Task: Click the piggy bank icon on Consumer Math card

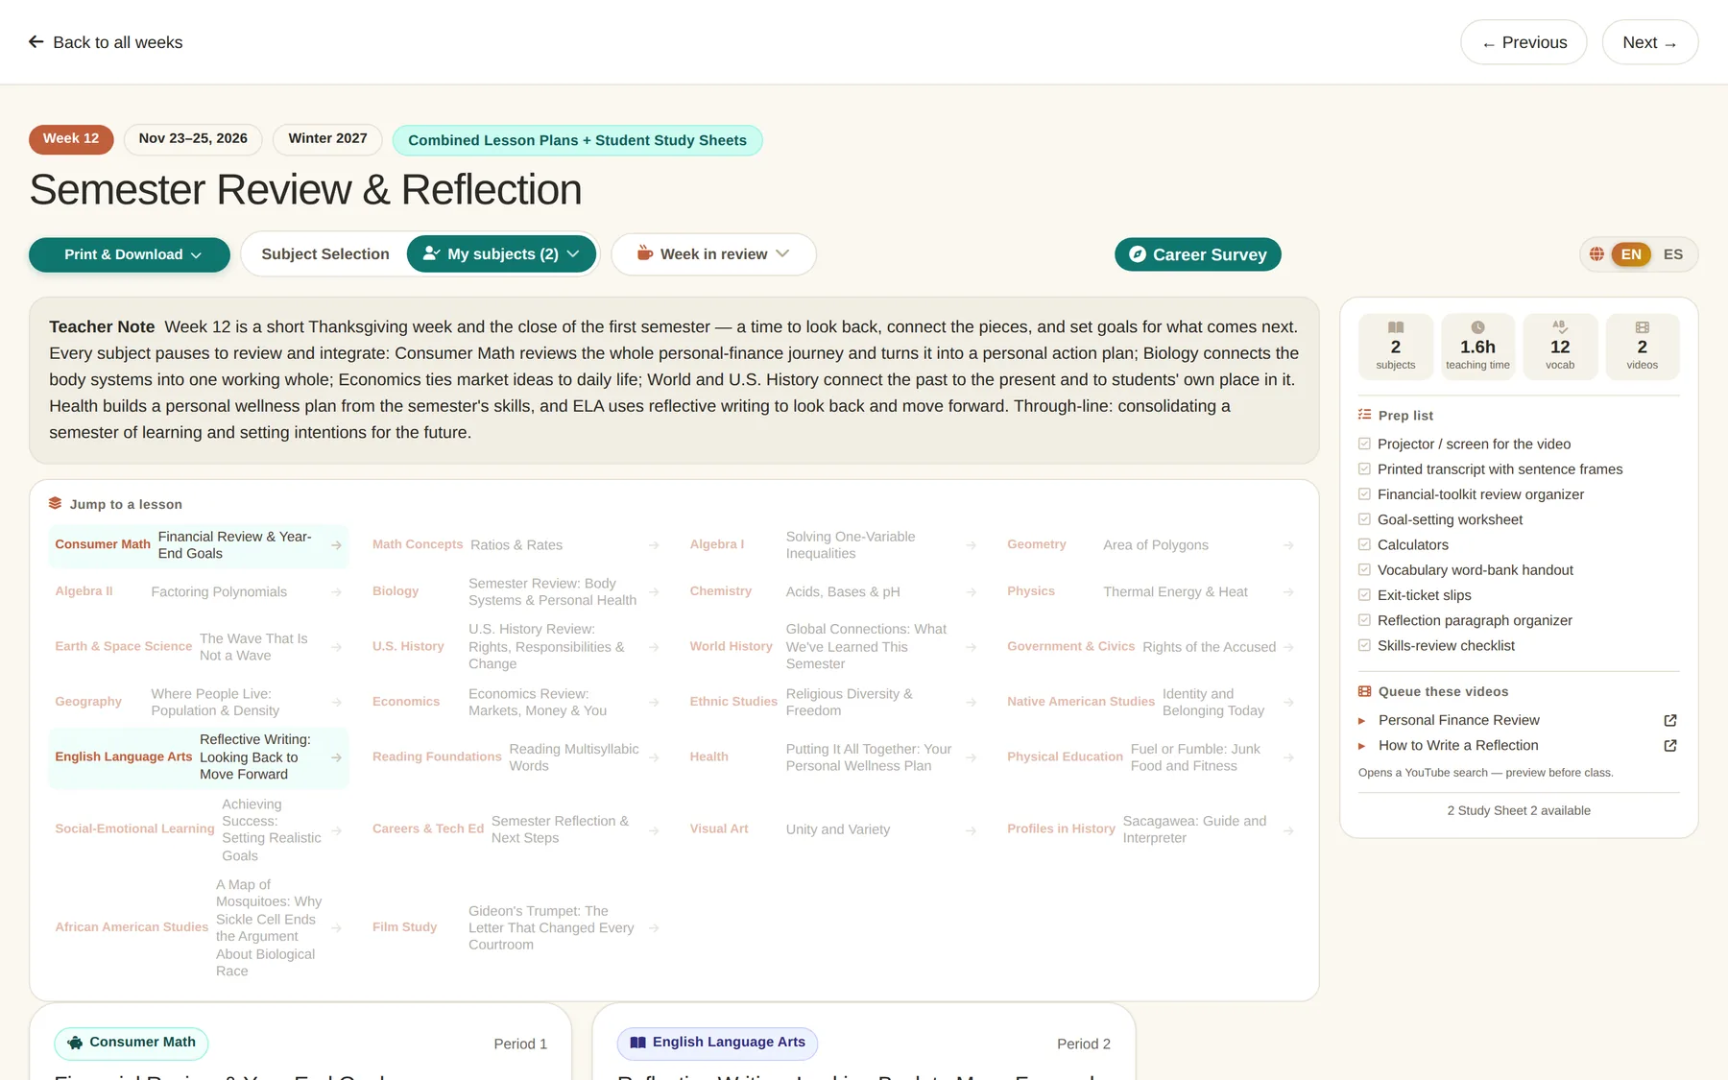Action: tap(75, 1043)
